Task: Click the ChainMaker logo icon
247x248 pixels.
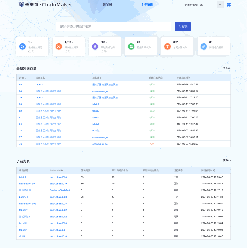Action: [22, 5]
